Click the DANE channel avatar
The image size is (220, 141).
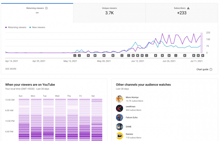[x=119, y=127]
